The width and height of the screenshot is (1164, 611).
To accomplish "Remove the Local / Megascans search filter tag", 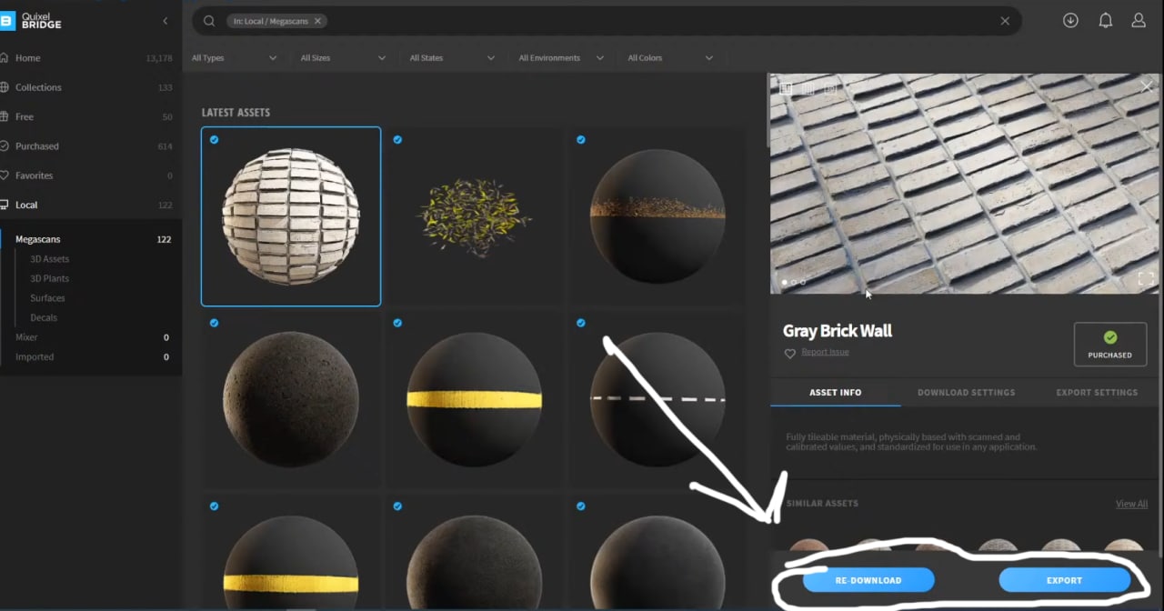I will tap(317, 21).
